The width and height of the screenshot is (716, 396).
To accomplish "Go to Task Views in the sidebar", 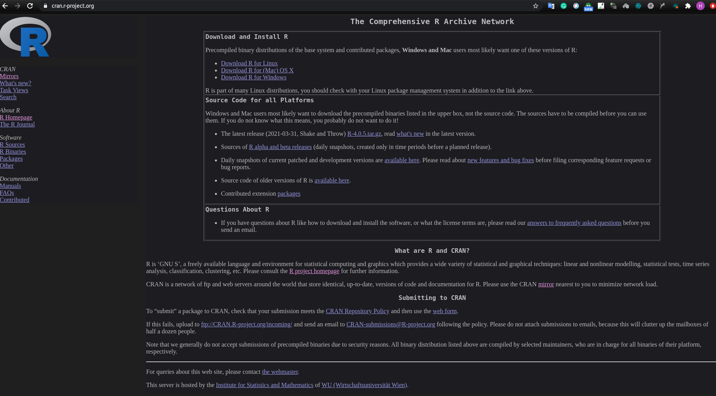I will point(14,90).
